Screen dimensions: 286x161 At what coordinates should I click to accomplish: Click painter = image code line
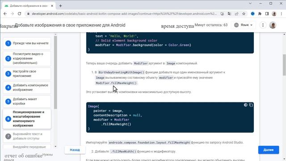(x=108, y=111)
